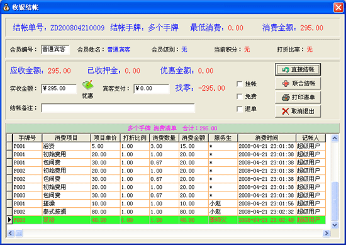Enable the 挂帐 checkbox

[240, 84]
